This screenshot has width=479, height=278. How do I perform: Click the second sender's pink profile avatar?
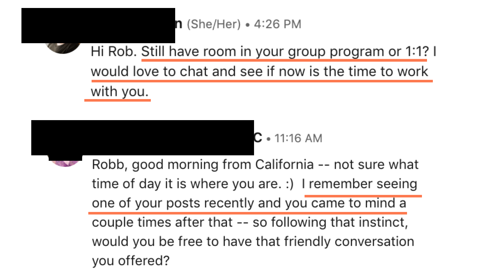click(65, 160)
